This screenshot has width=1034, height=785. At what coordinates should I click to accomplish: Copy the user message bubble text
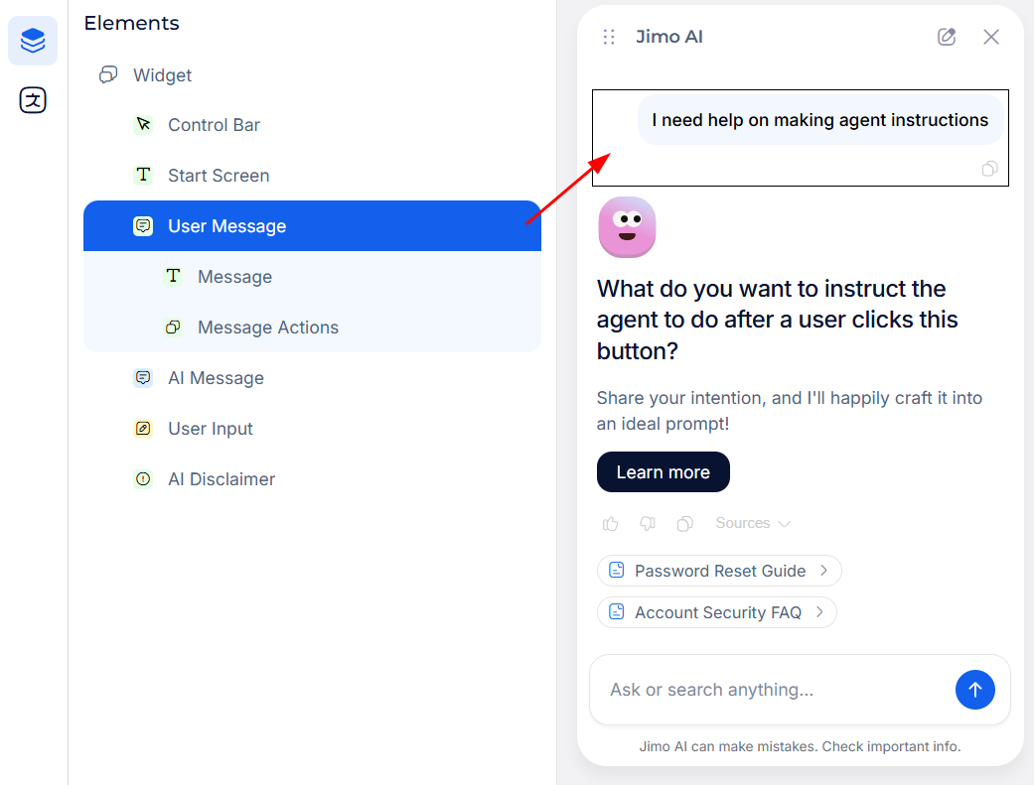point(989,169)
